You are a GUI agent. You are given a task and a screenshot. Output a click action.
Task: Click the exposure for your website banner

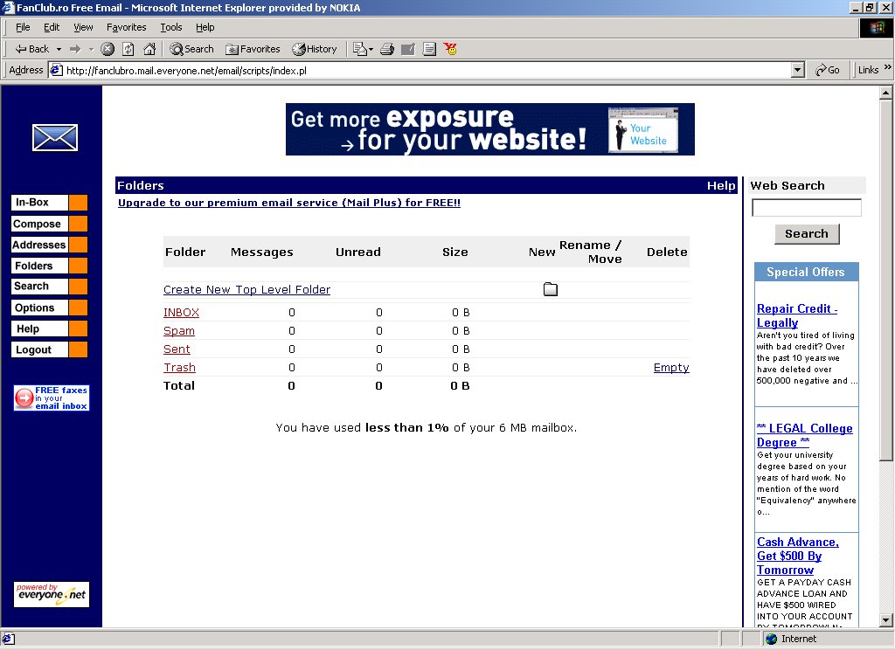click(x=489, y=129)
